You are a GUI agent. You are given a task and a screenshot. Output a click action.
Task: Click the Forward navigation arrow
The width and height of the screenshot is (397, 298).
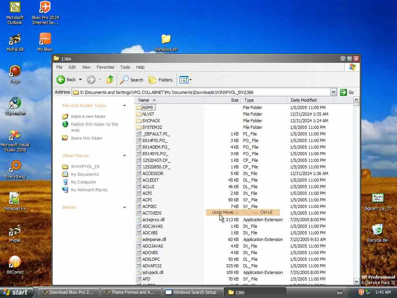pos(91,80)
